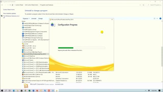Screen dimensions: 163x92
Task: Open the Microsoft Store taskbar icon
Action: point(21,90)
